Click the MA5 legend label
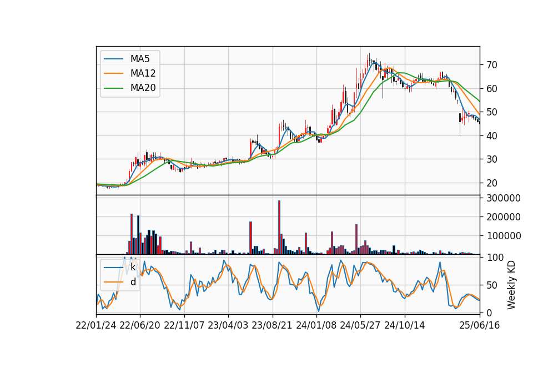The image size is (533, 383). tap(140, 59)
